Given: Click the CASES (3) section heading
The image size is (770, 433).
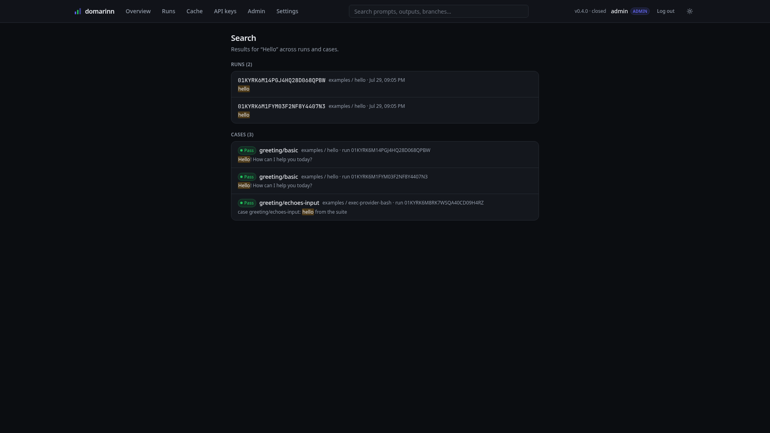Looking at the screenshot, I should 242,135.
